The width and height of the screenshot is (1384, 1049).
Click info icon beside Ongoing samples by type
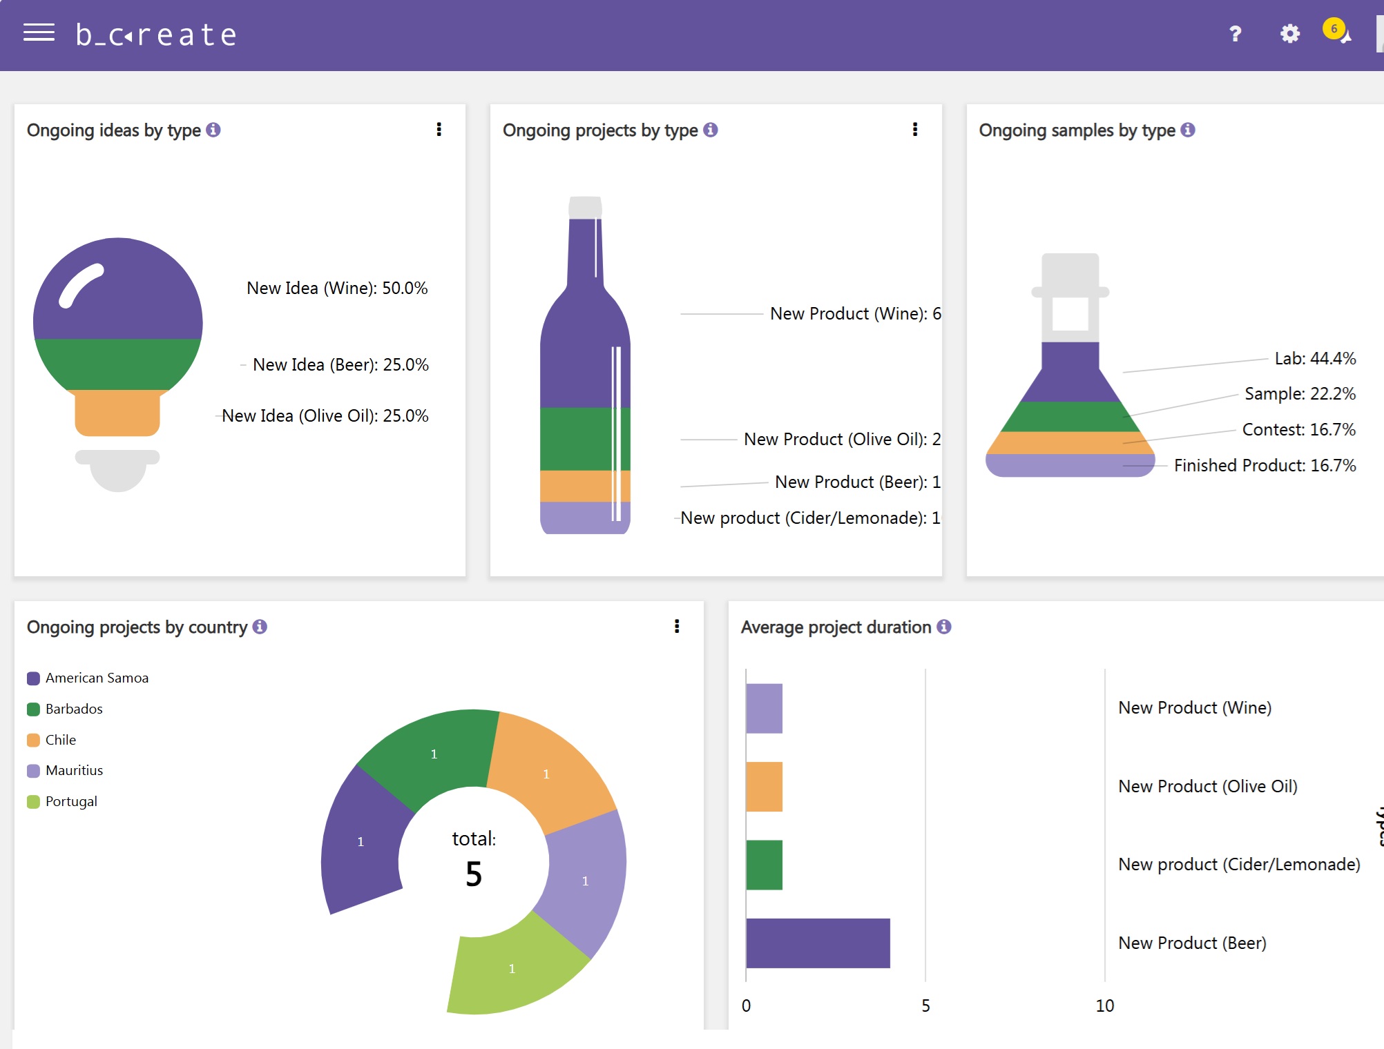[1188, 130]
